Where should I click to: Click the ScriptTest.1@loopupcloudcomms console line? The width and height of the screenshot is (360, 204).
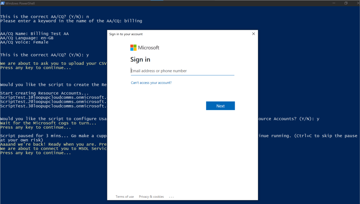click(x=53, y=97)
